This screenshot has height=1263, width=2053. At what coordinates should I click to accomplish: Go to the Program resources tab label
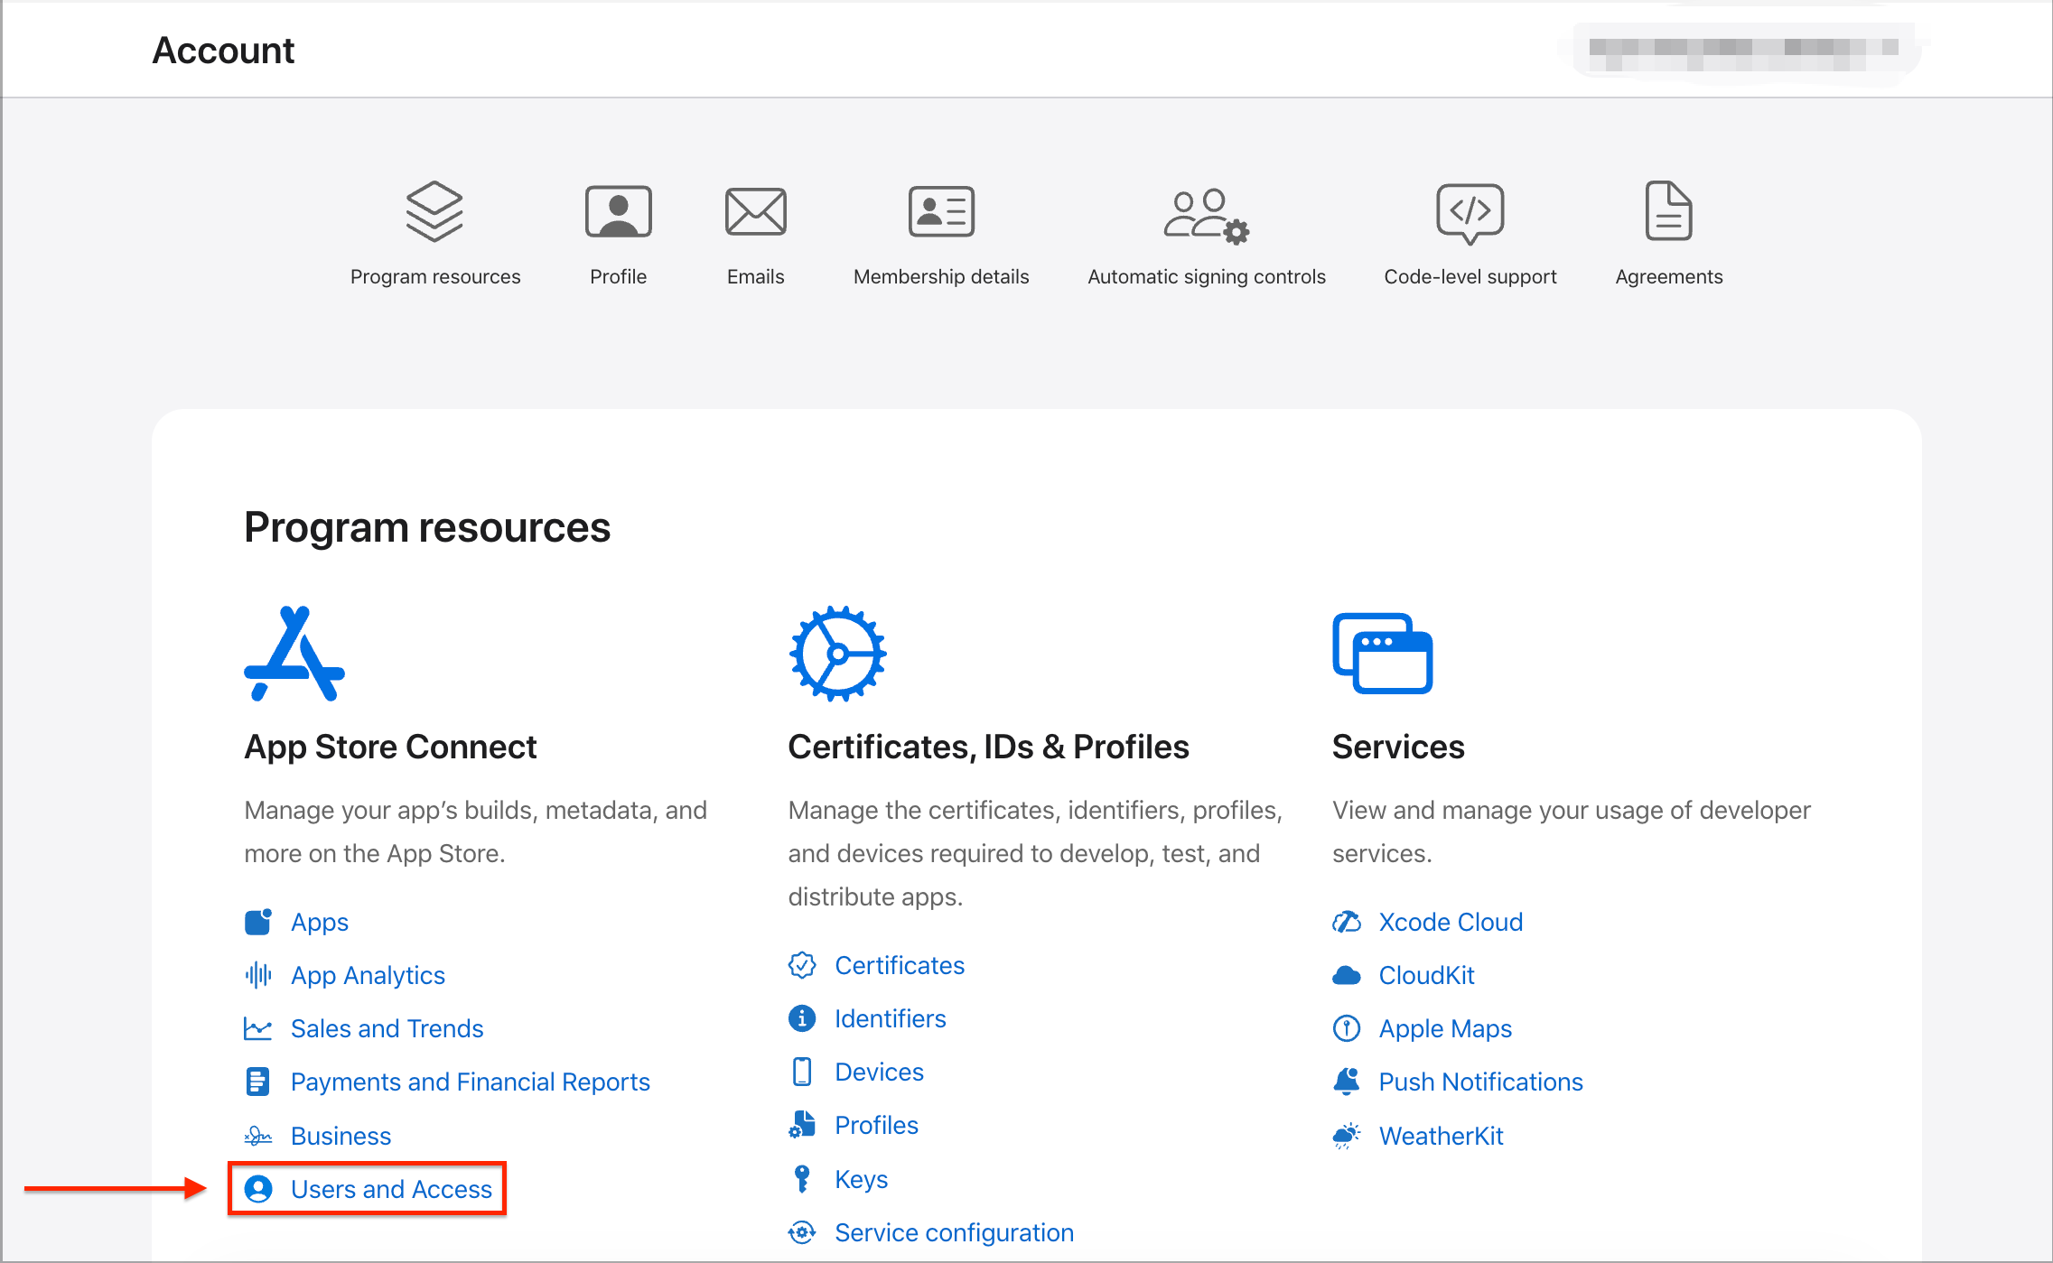(435, 276)
